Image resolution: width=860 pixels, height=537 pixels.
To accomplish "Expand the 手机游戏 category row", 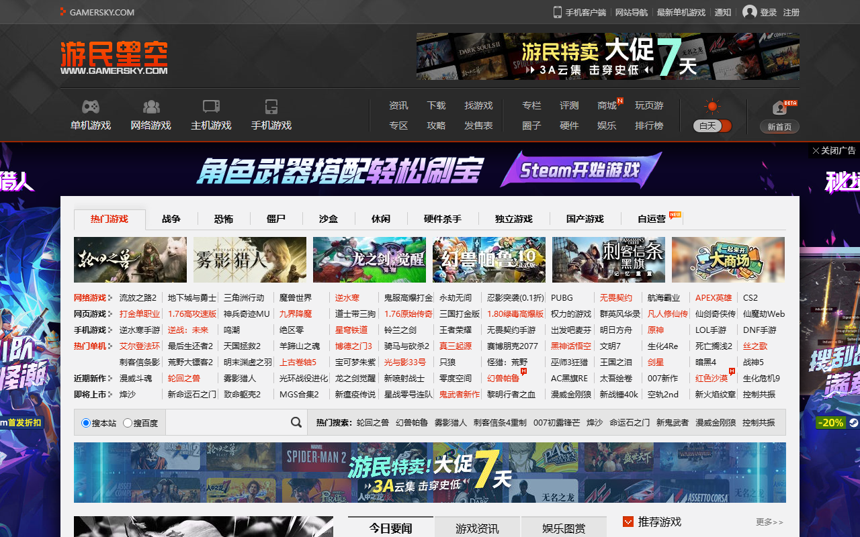I will coord(93,330).
